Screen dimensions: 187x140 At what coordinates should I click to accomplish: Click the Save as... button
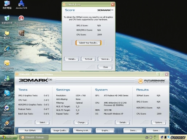tap(105, 59)
